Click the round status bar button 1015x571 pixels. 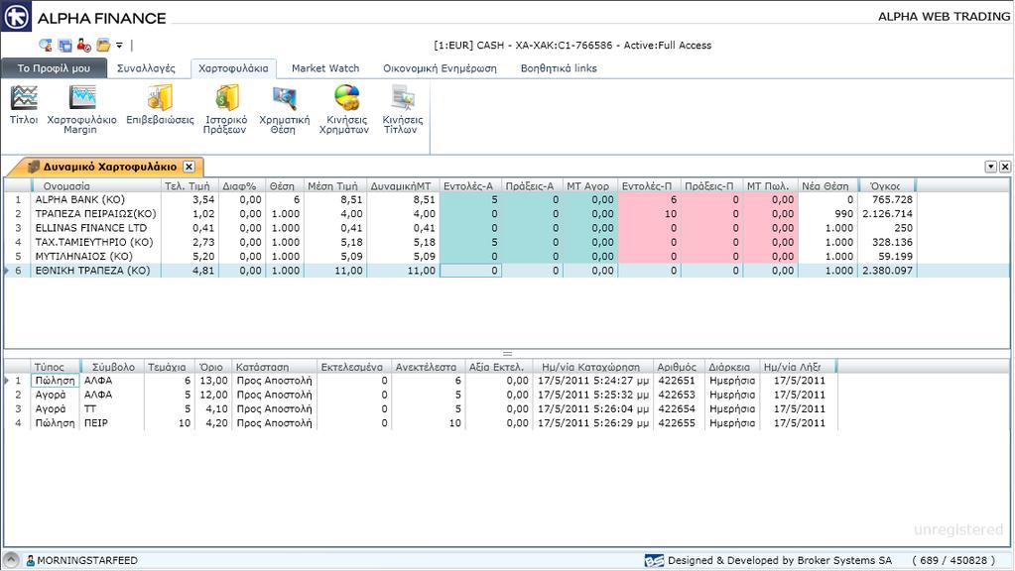pos(11,560)
